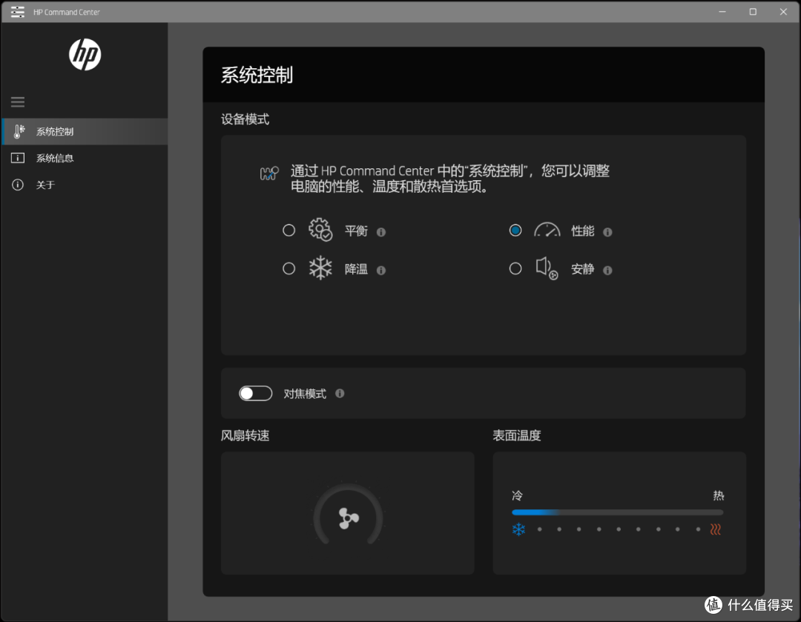
Task: Click the 性能 mode label
Action: tap(582, 231)
